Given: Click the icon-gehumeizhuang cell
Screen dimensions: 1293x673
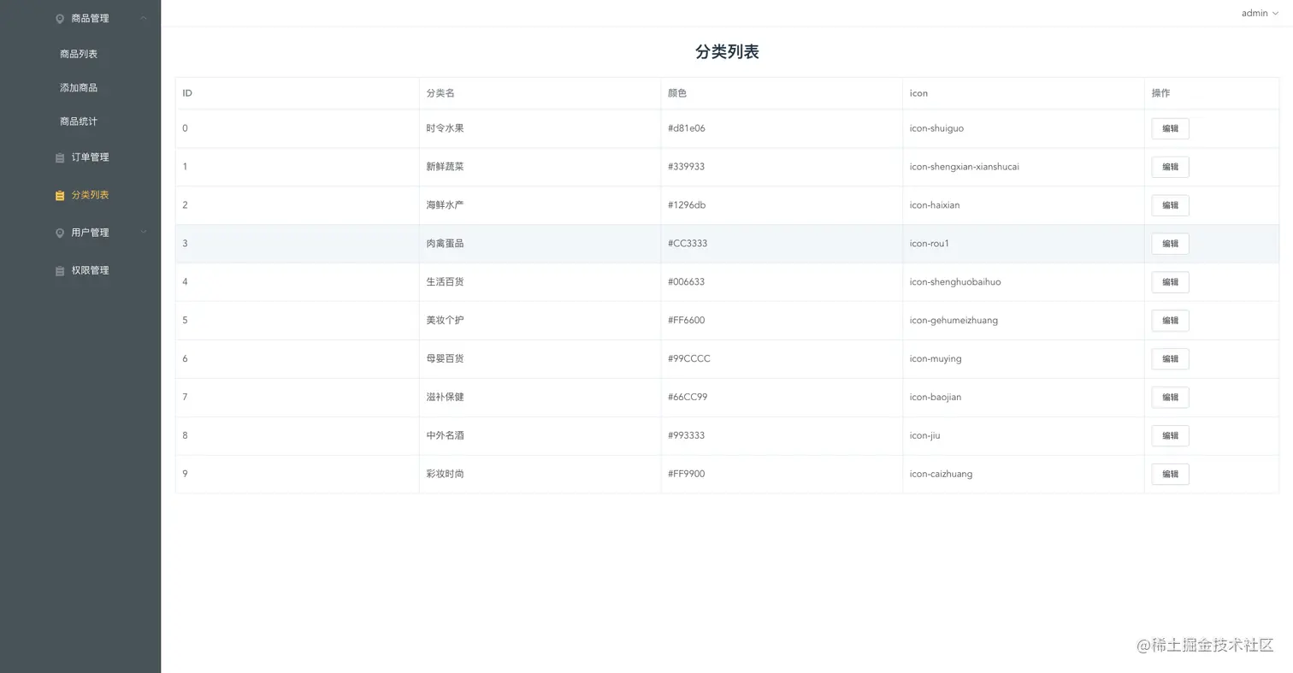Looking at the screenshot, I should coord(1024,321).
